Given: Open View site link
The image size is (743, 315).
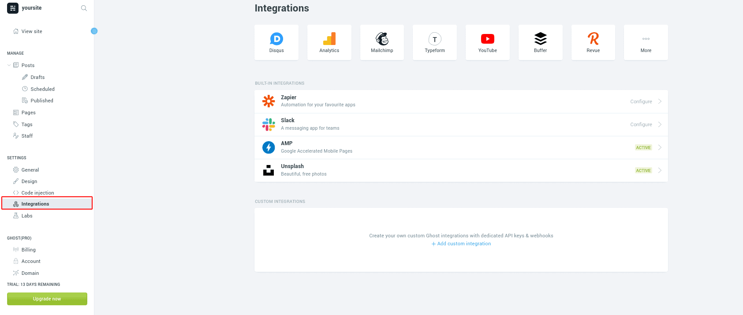Looking at the screenshot, I should click(x=32, y=31).
